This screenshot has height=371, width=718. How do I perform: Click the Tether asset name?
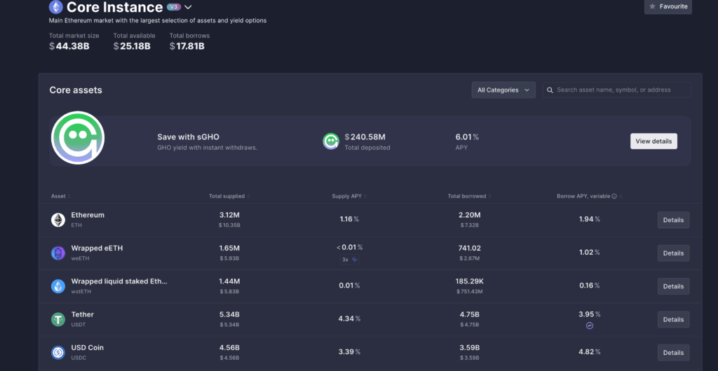83,314
